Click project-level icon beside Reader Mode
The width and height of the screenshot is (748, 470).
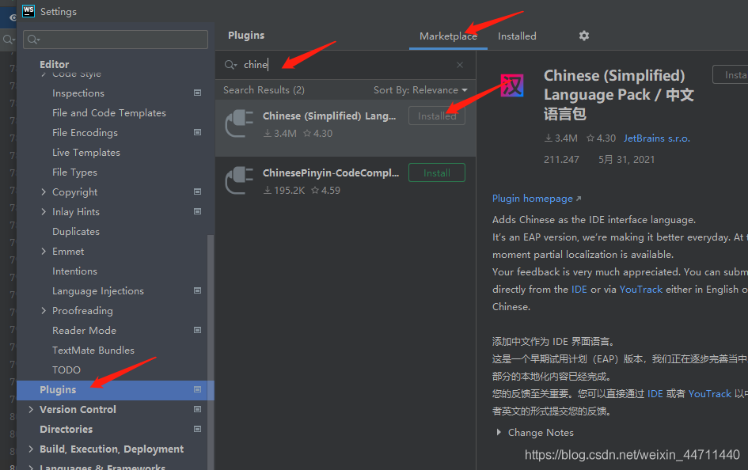tap(198, 330)
